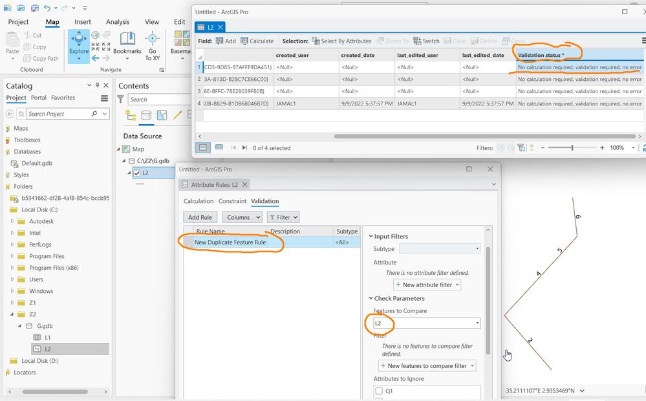Switch Contents to List By Selection

(162, 115)
